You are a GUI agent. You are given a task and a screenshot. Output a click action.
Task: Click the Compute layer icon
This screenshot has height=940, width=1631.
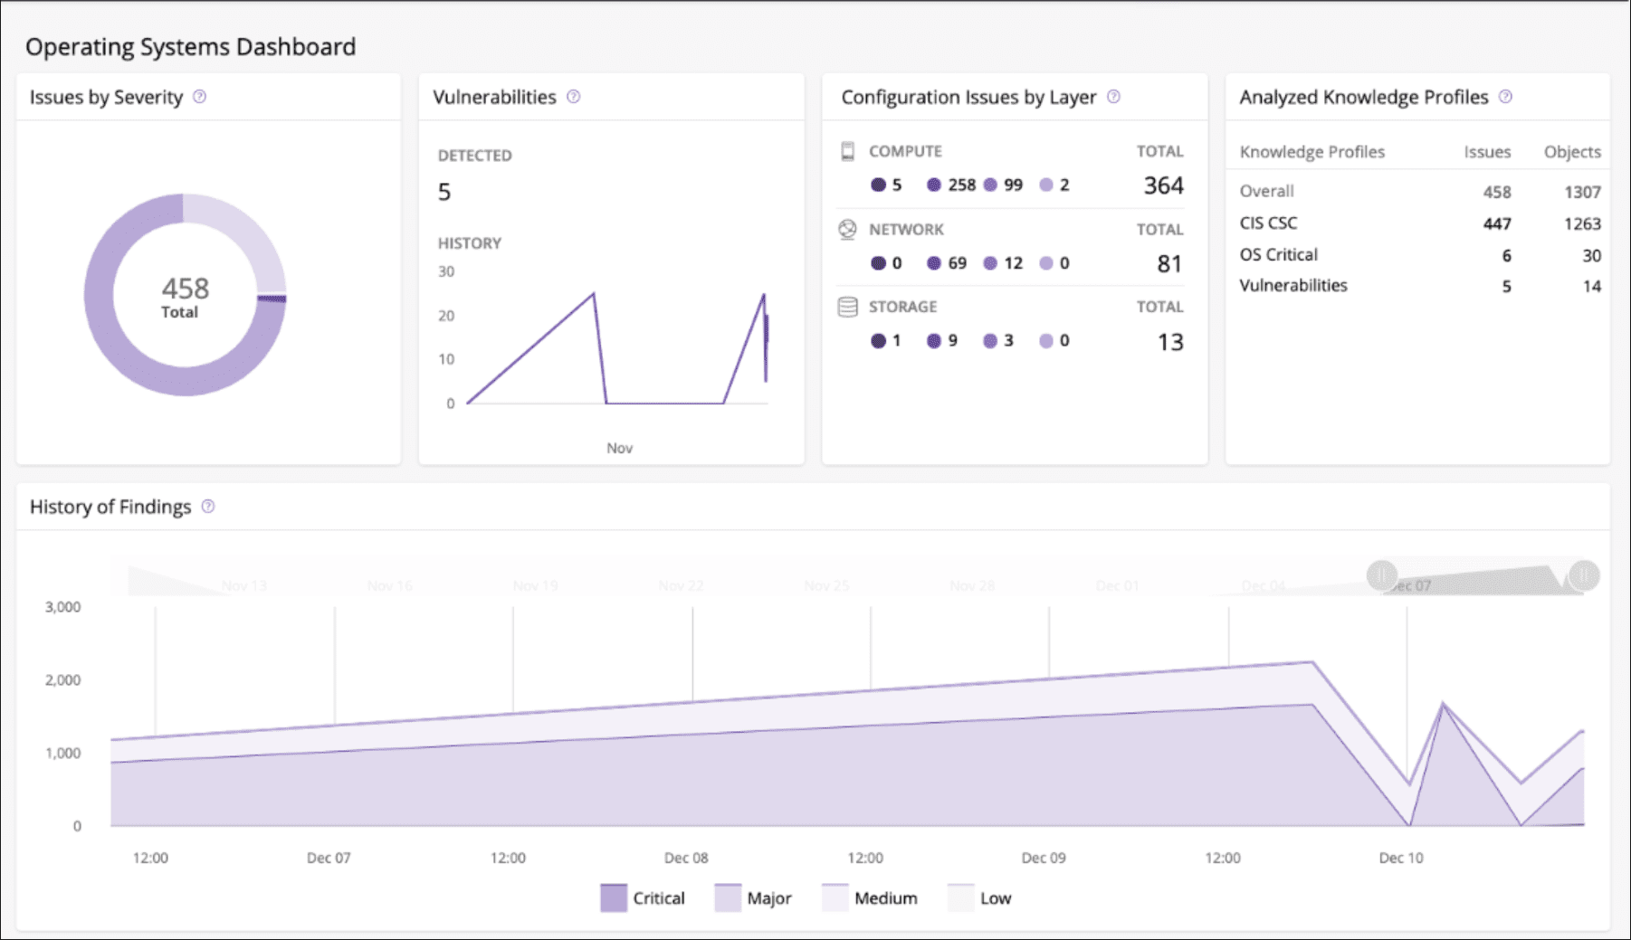(x=847, y=151)
